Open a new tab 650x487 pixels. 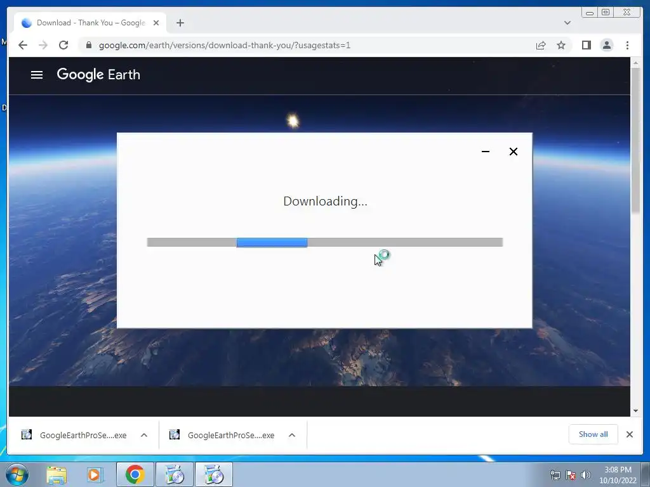tap(180, 23)
